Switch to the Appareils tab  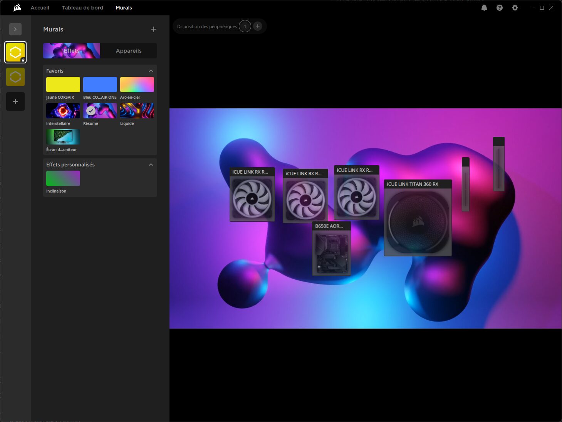(x=129, y=51)
